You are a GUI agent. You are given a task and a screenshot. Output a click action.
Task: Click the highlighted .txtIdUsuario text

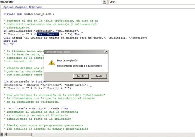(x=48, y=34)
